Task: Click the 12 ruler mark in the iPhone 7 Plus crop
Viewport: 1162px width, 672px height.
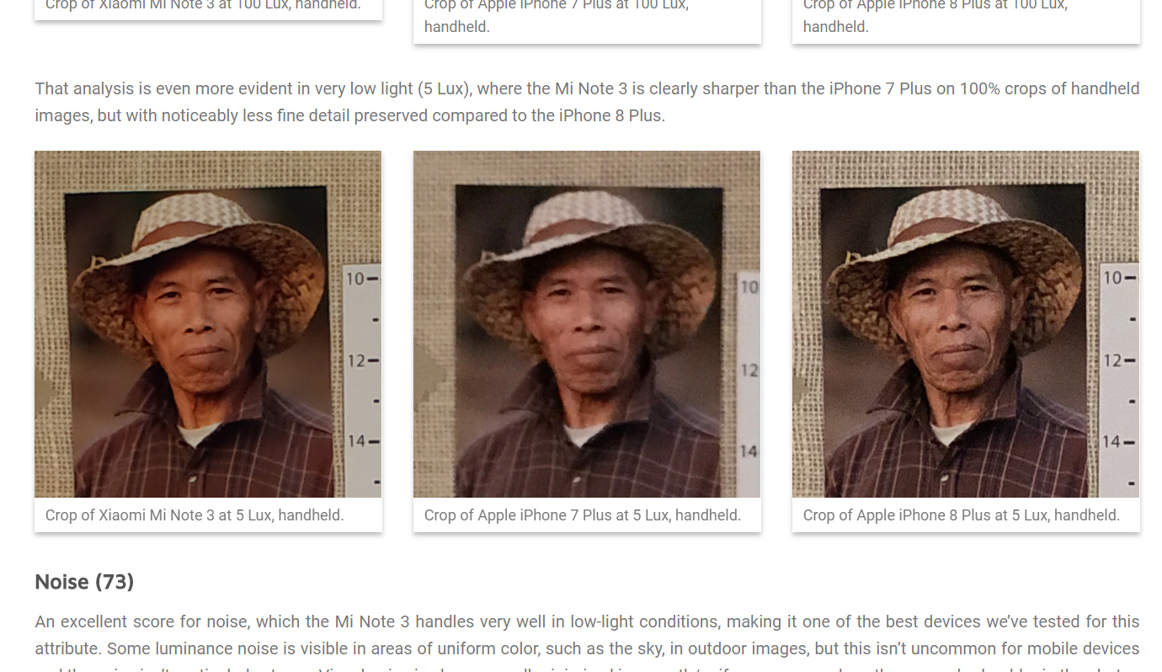Action: [x=749, y=371]
